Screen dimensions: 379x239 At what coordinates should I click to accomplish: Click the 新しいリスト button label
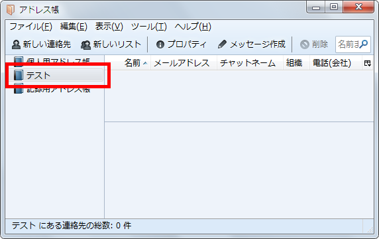coord(117,44)
